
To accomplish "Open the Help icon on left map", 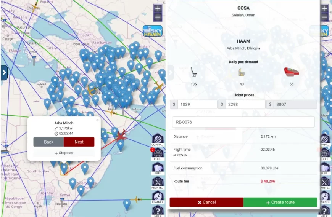I will point(158,211).
